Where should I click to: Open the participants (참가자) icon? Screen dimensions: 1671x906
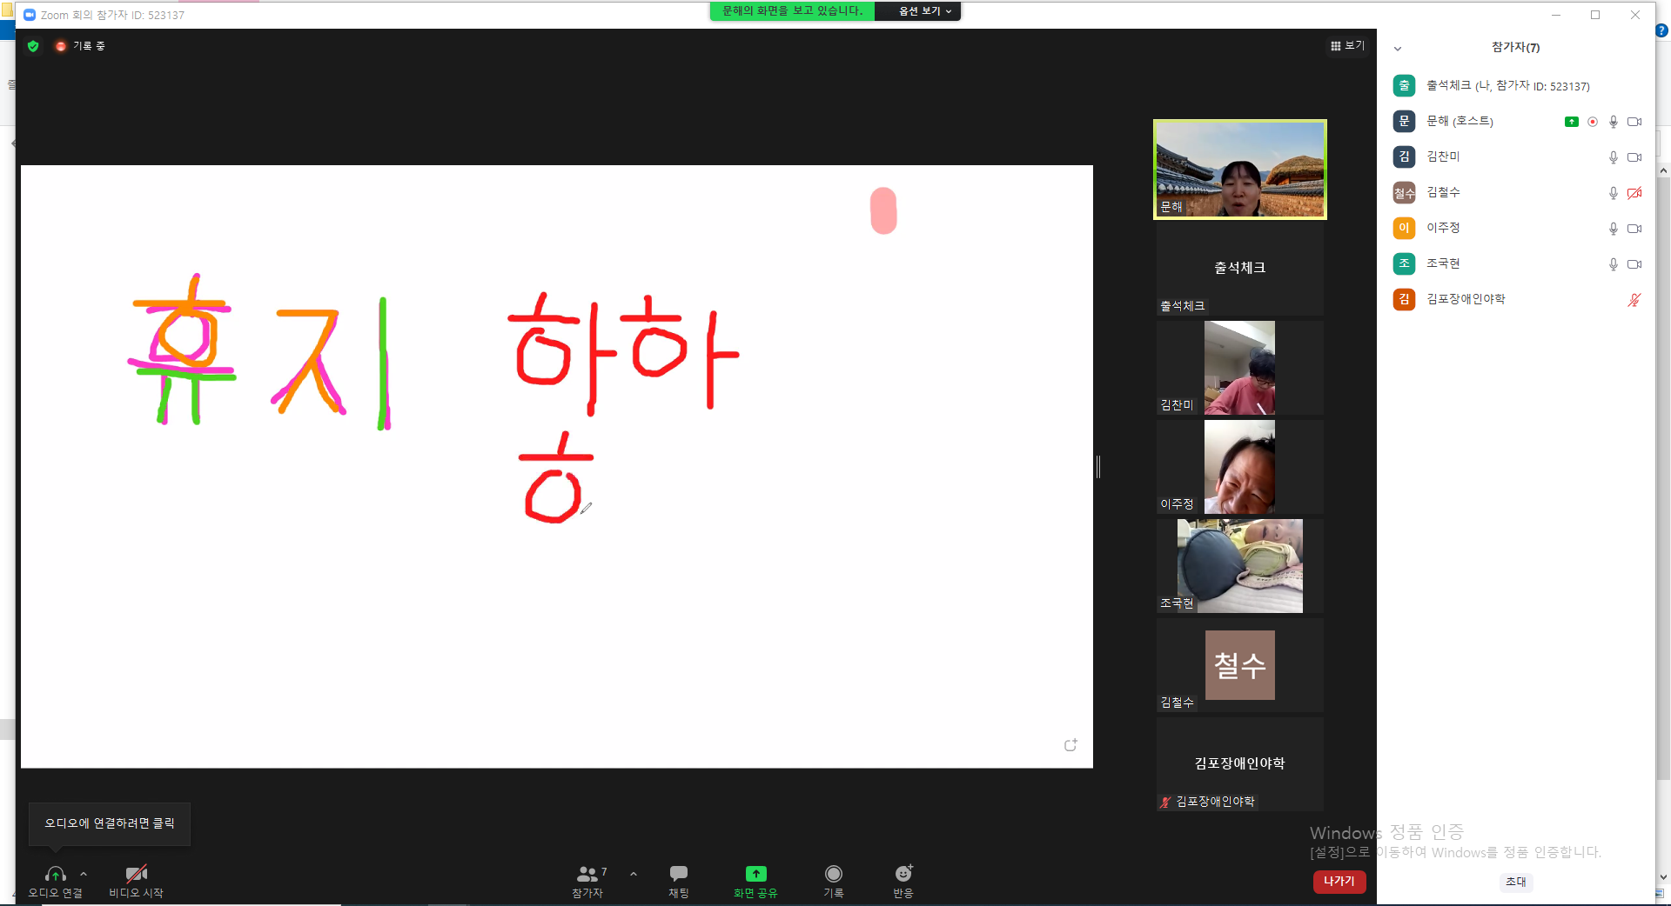point(587,873)
